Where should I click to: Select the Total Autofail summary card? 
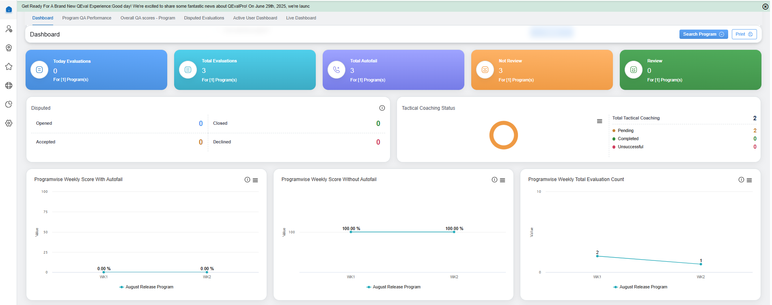tap(393, 70)
